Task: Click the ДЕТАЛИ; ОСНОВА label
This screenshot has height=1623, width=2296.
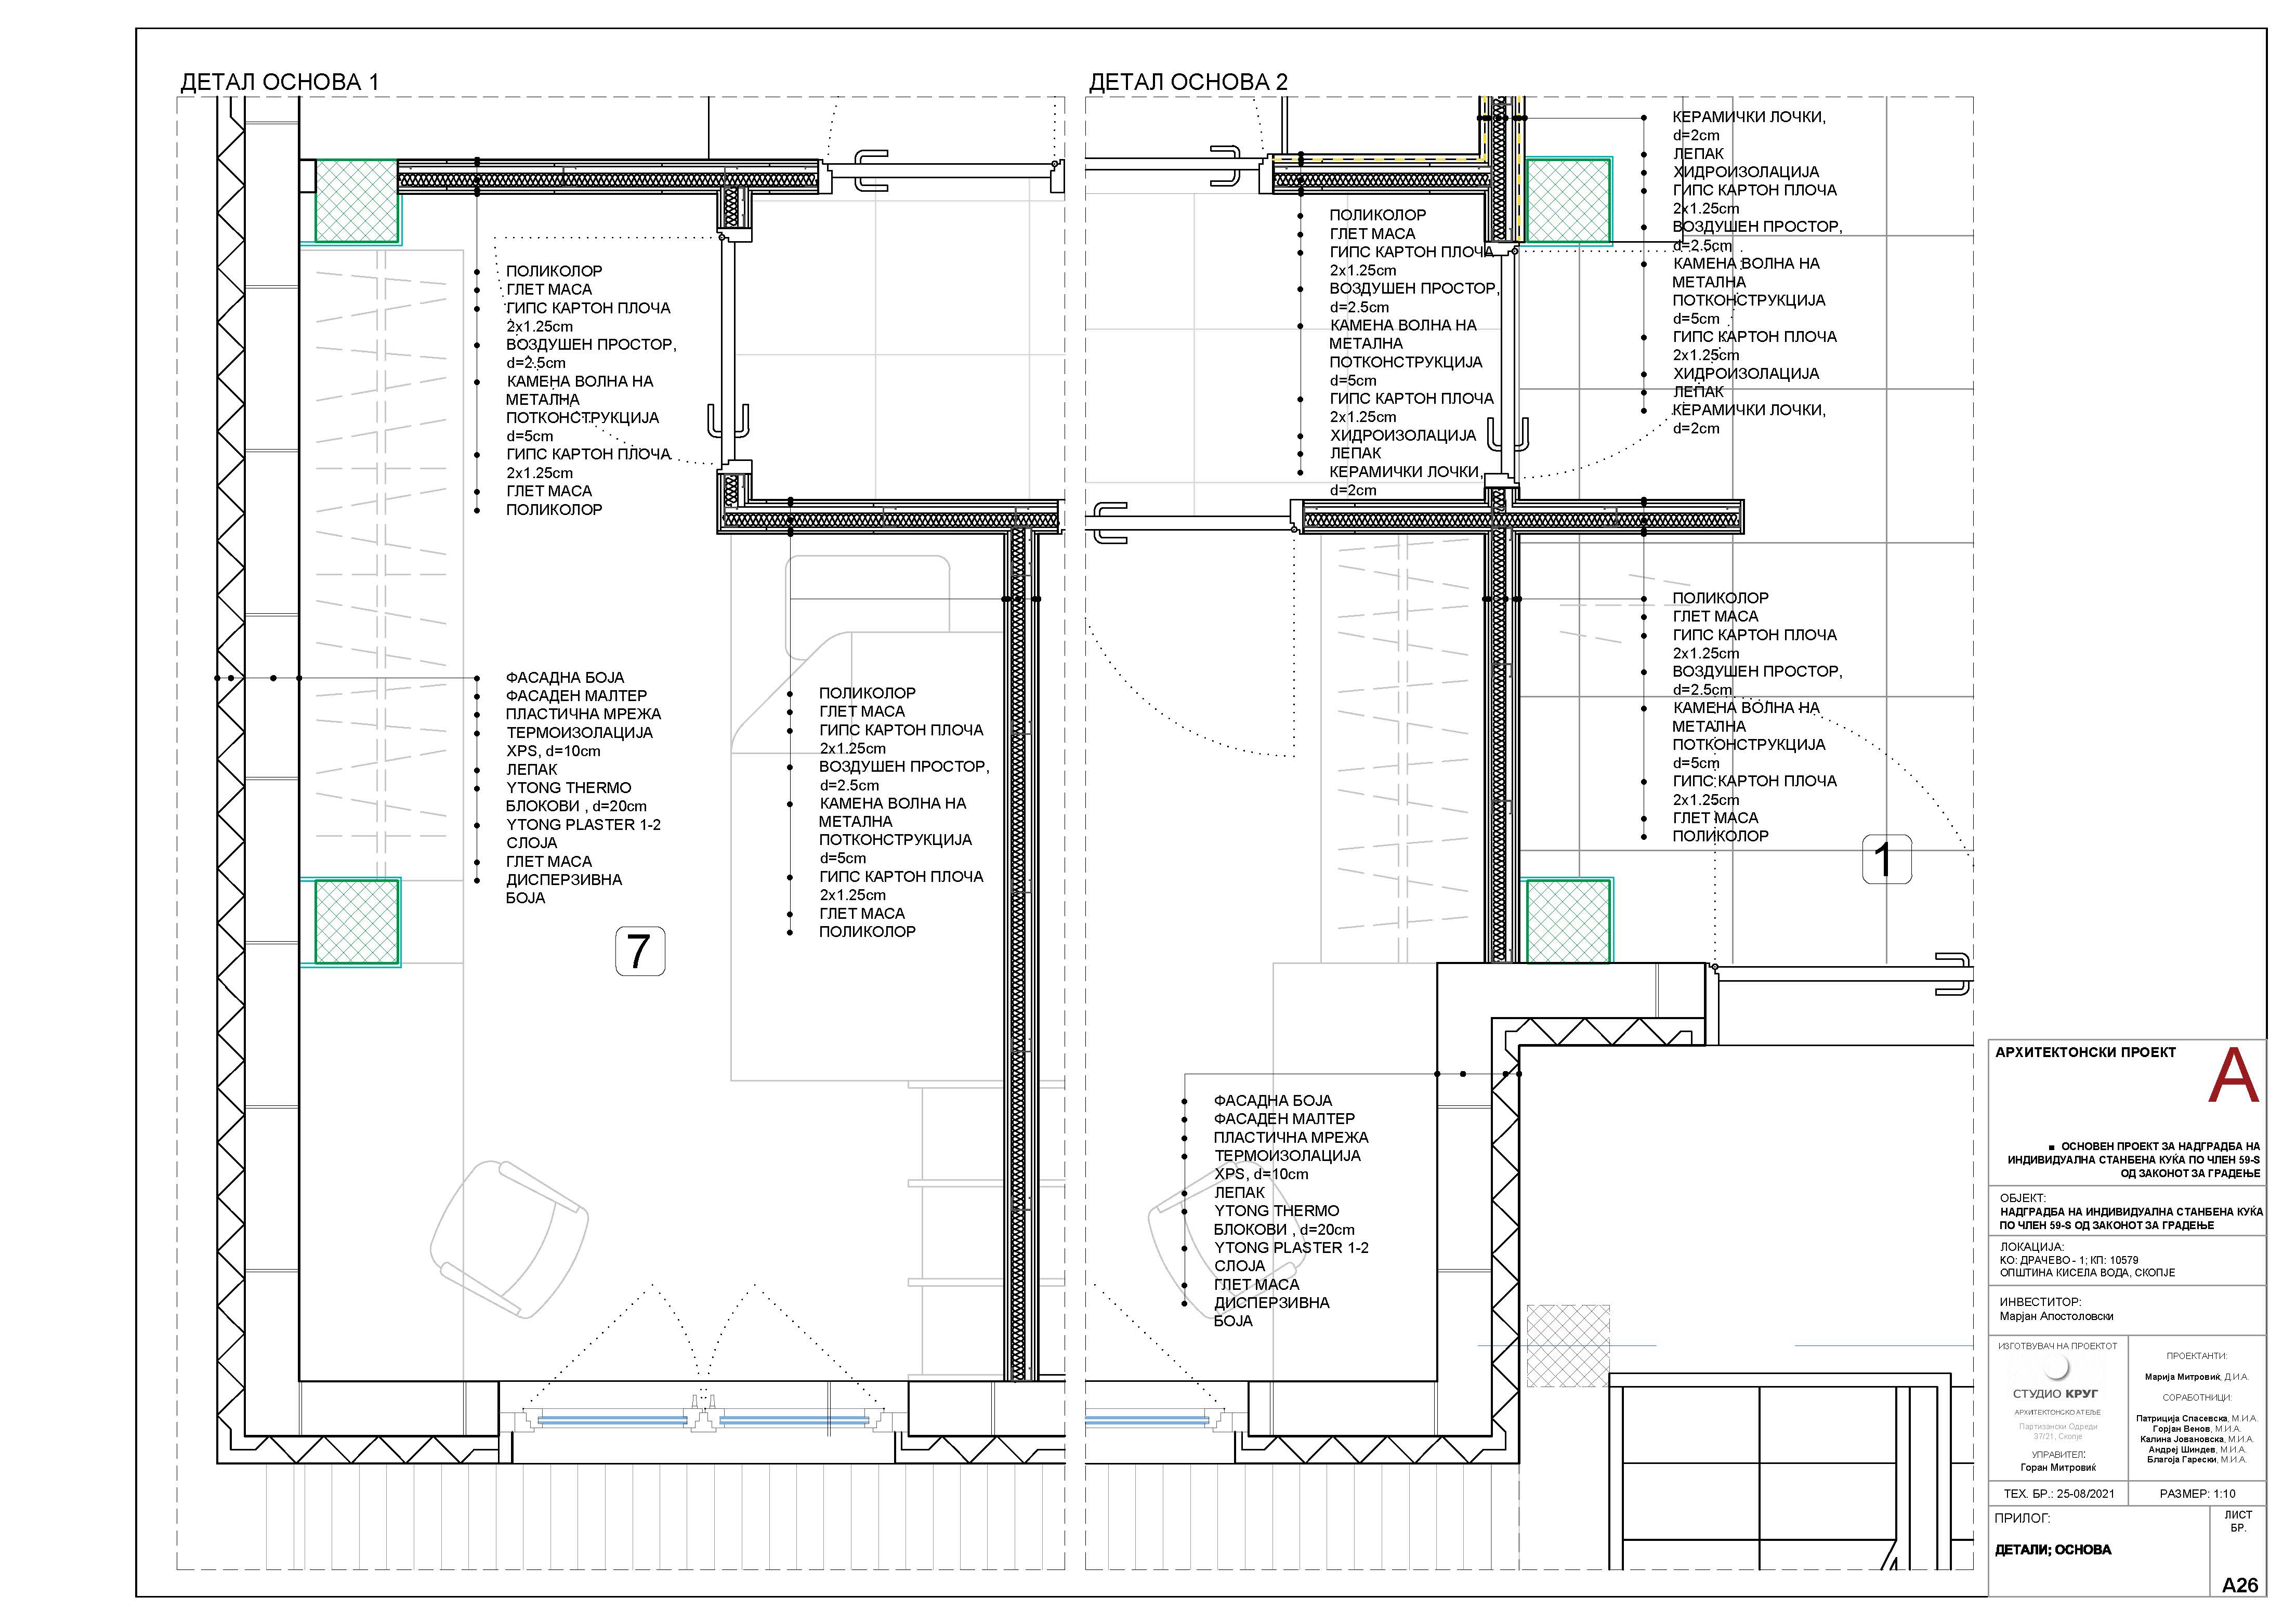Action: pos(2053,1550)
